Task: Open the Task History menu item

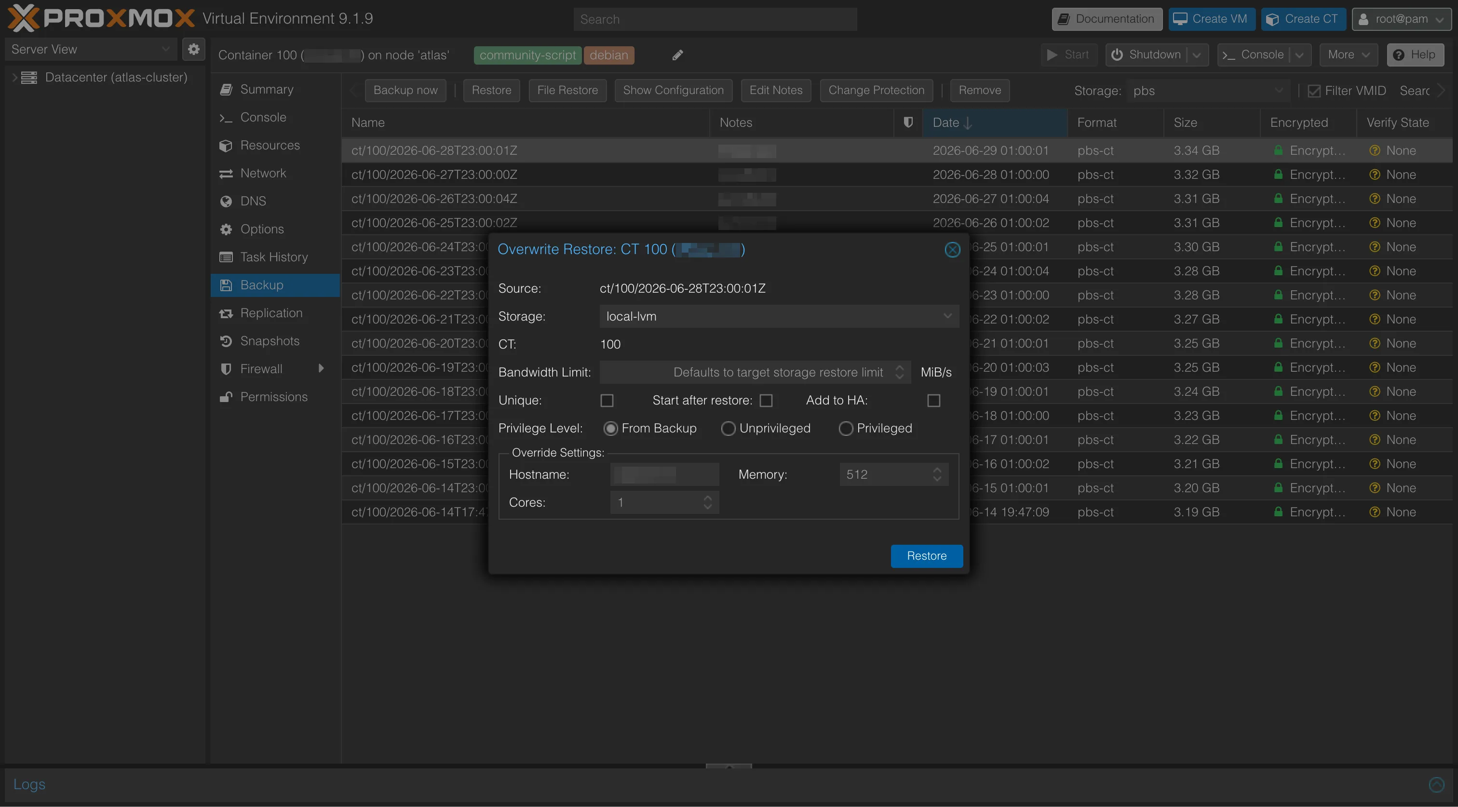Action: point(275,257)
